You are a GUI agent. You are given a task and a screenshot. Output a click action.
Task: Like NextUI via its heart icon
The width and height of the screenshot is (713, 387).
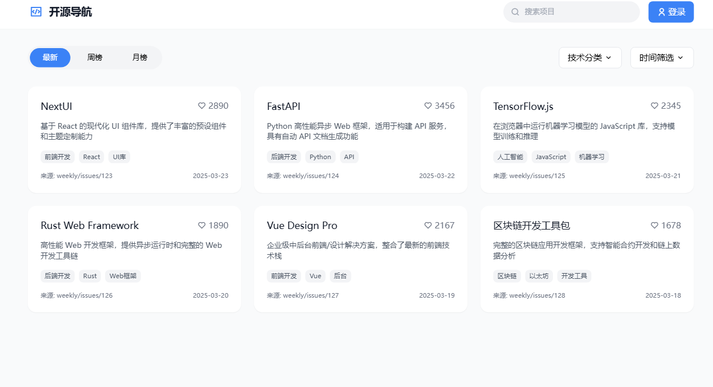[x=202, y=106]
